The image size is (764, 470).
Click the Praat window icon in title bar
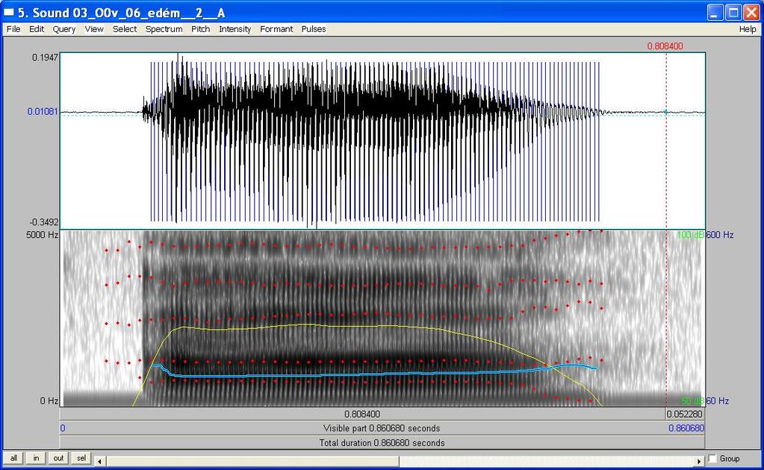tap(9, 12)
